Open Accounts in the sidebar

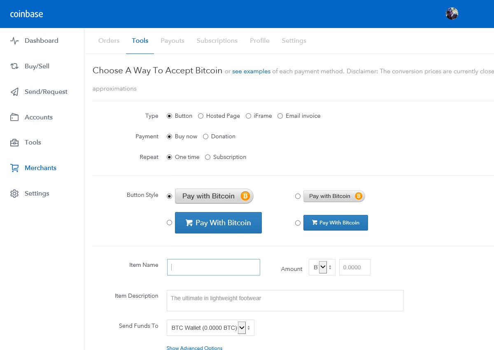tap(39, 117)
